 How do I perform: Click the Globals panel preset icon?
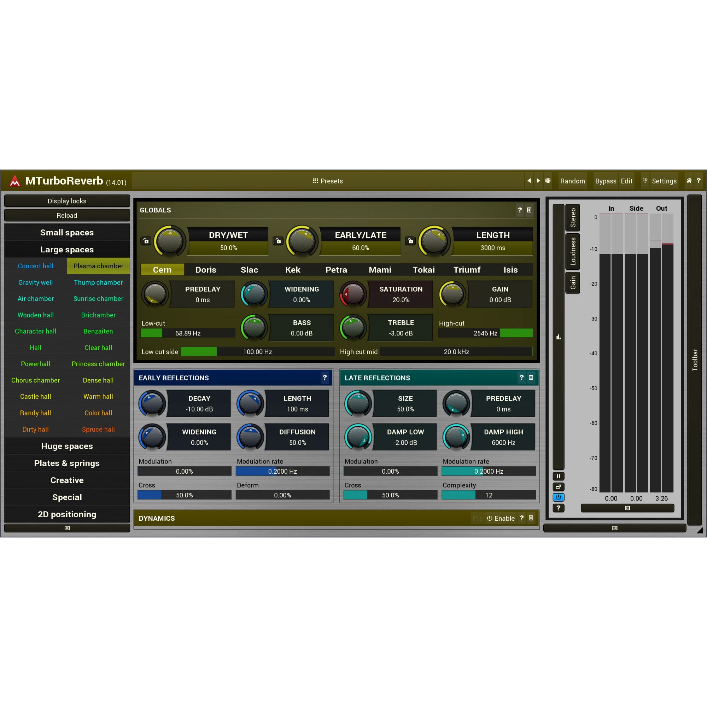[529, 210]
